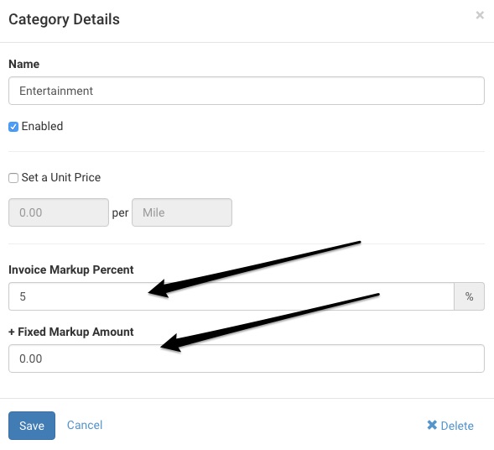Click the Set a Unit Price label
This screenshot has height=450, width=494.
click(61, 177)
